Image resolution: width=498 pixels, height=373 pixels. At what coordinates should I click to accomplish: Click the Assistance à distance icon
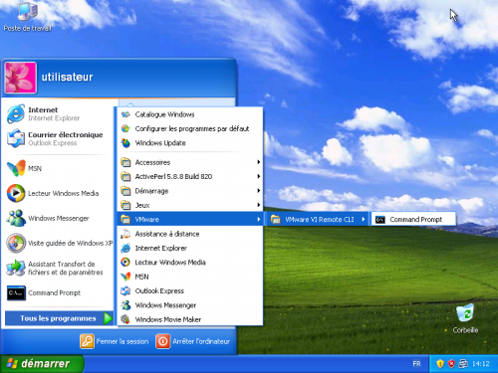pos(125,234)
